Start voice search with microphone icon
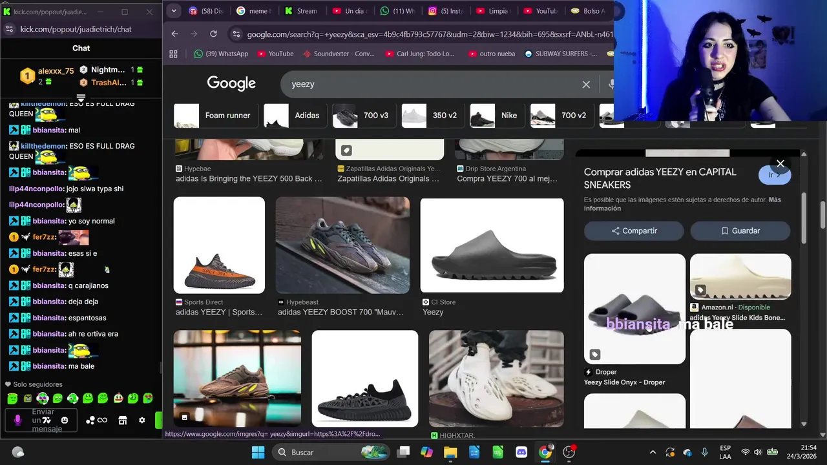The image size is (827, 465). tap(611, 84)
